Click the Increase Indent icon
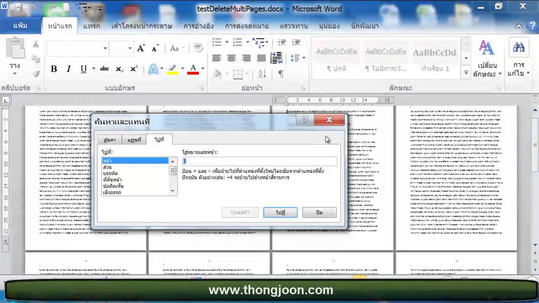 point(296,42)
